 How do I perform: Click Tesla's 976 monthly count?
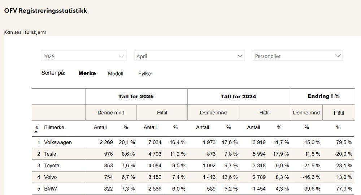(x=108, y=154)
